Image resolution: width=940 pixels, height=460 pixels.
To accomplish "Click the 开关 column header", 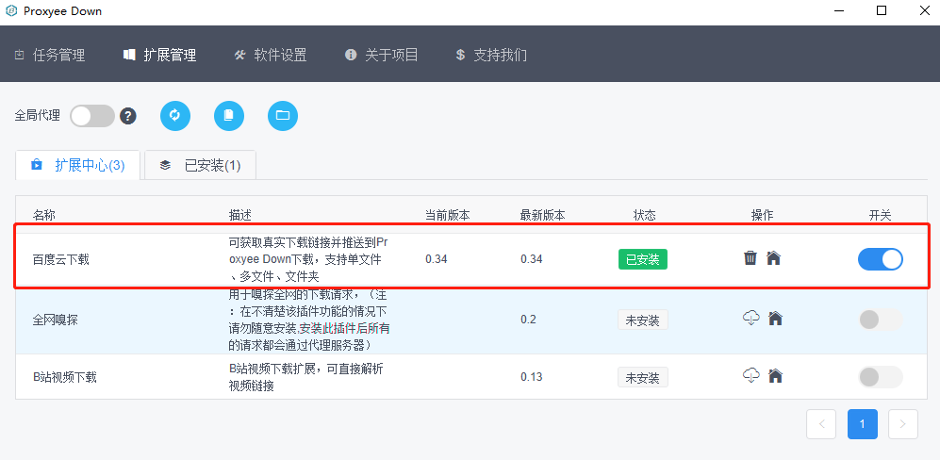I will point(880,215).
